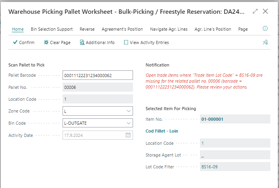The image size is (279, 188).
Task: Click the information circle icon
Action: [265, 29]
